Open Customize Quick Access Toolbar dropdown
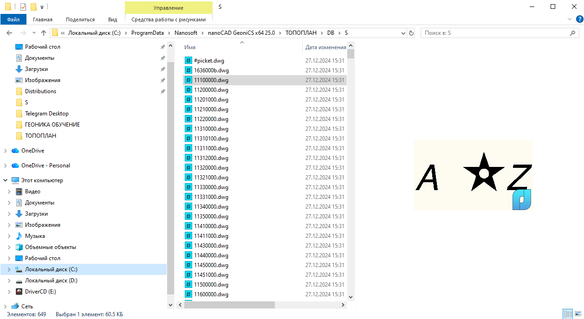This screenshot has width=584, height=319. [42, 7]
